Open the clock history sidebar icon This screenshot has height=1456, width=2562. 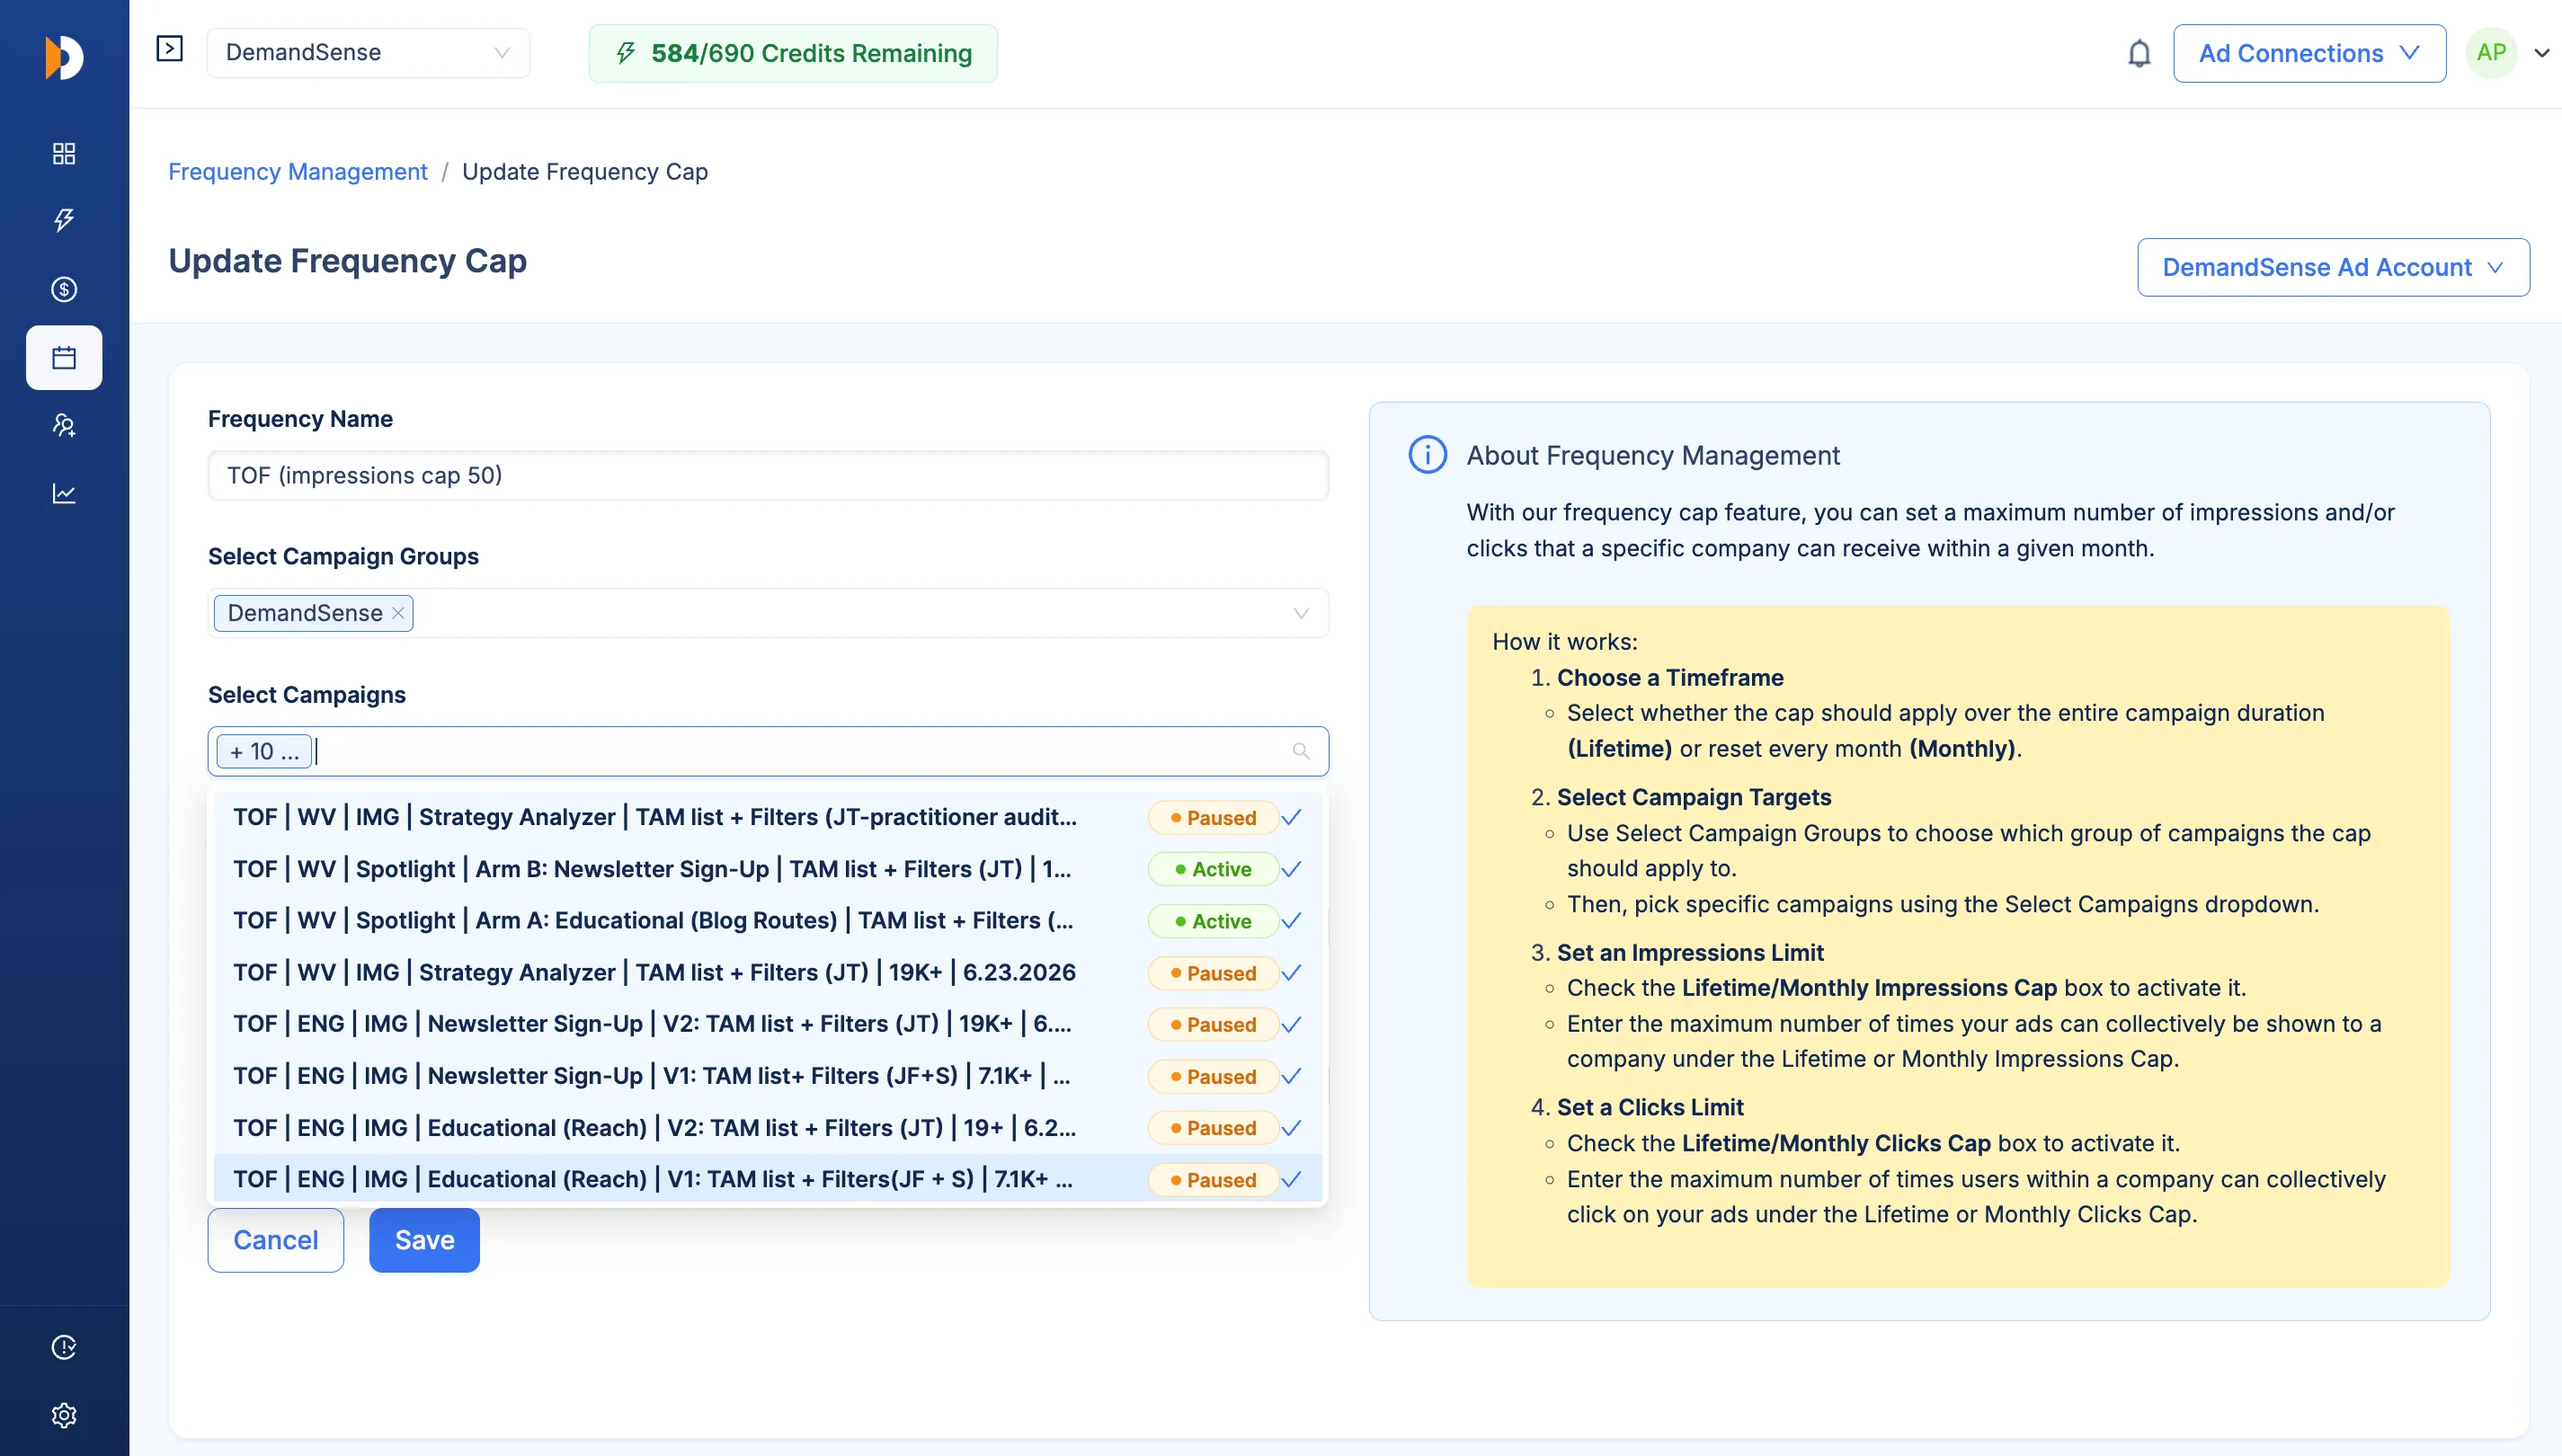(64, 1347)
